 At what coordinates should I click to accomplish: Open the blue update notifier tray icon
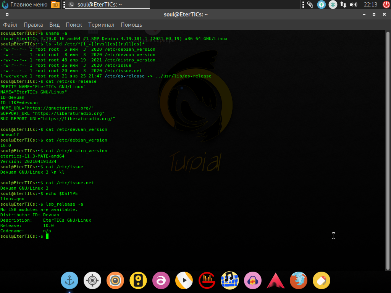(x=322, y=5)
